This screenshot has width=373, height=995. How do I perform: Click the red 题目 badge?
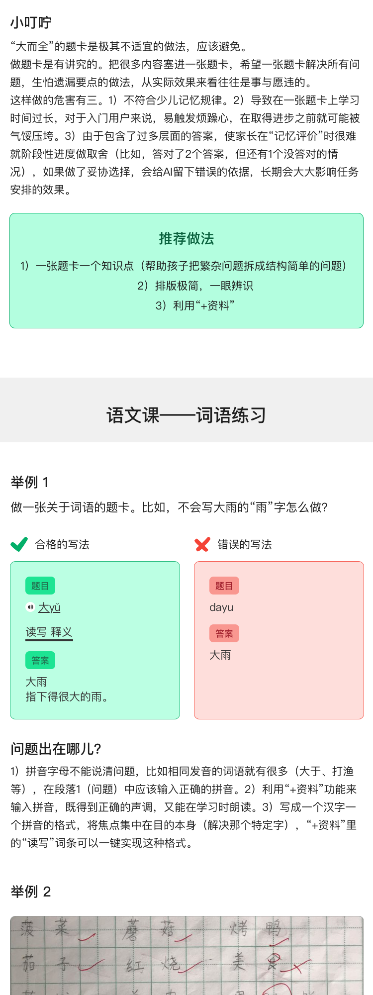point(224,586)
